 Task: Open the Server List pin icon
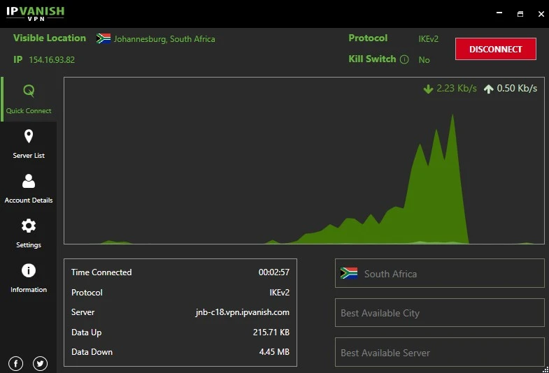point(29,136)
